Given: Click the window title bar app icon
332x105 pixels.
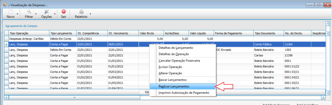Looking at the screenshot, I should click(x=5, y=4).
